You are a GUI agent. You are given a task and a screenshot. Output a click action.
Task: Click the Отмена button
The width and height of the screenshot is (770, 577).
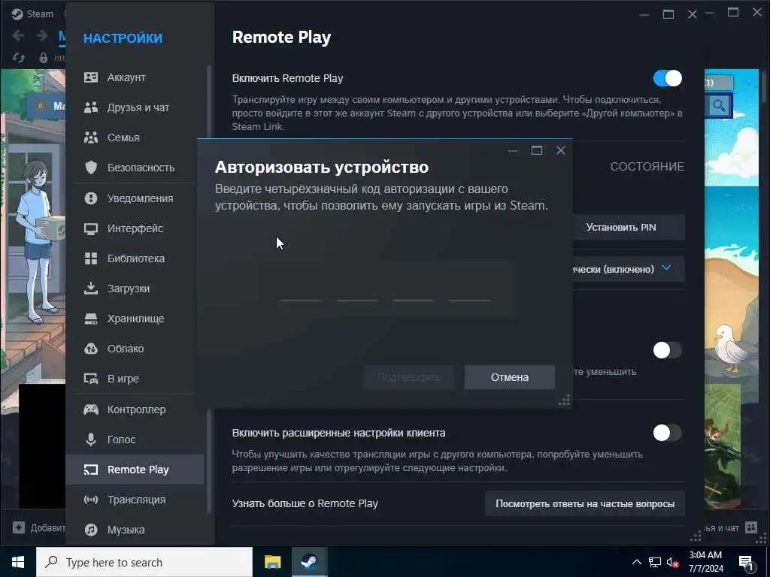(x=510, y=377)
